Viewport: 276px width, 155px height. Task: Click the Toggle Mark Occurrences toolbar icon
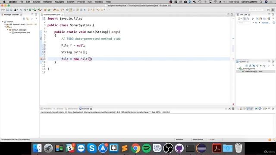pos(71,10)
